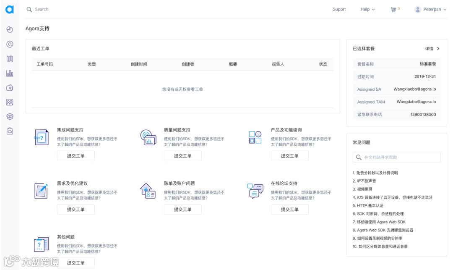The height and width of the screenshot is (270, 453).
Task: Sort by 工单号码 column header
Action: coord(45,64)
